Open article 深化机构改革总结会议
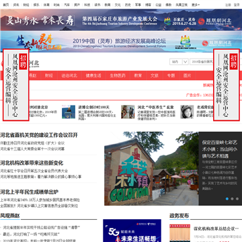This screenshot has width=242, height=242. click(x=216, y=229)
